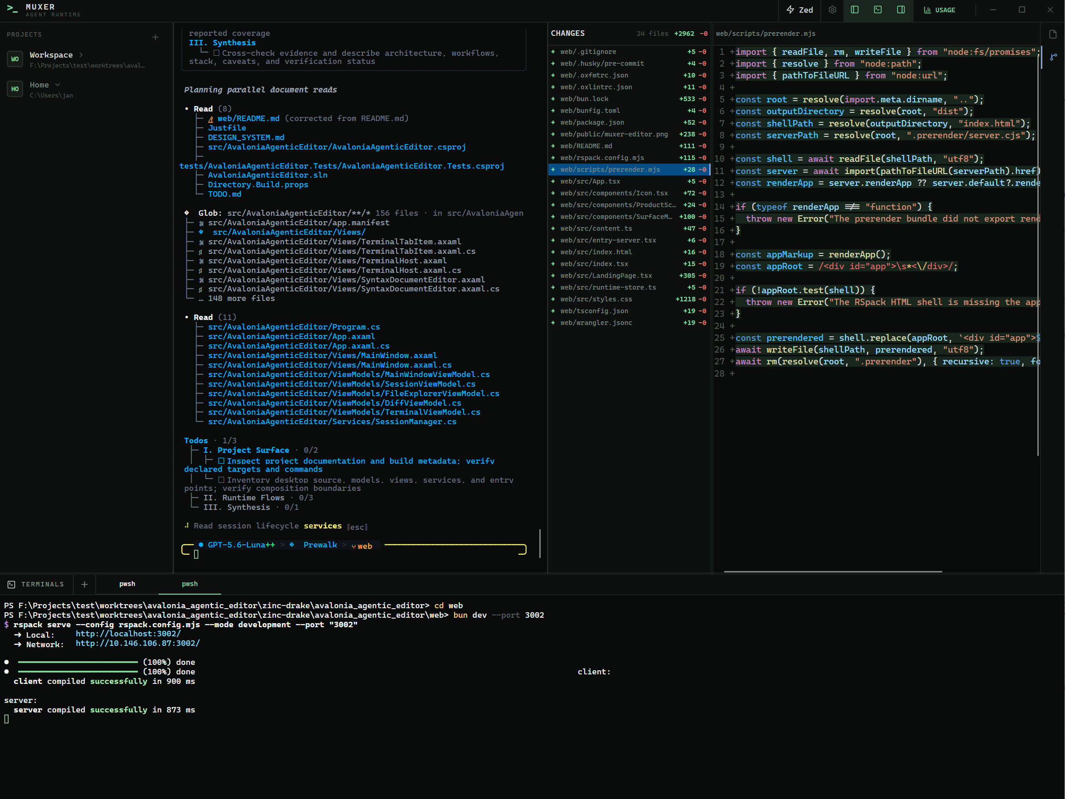Click the editor horizontal scrollbar

click(833, 571)
